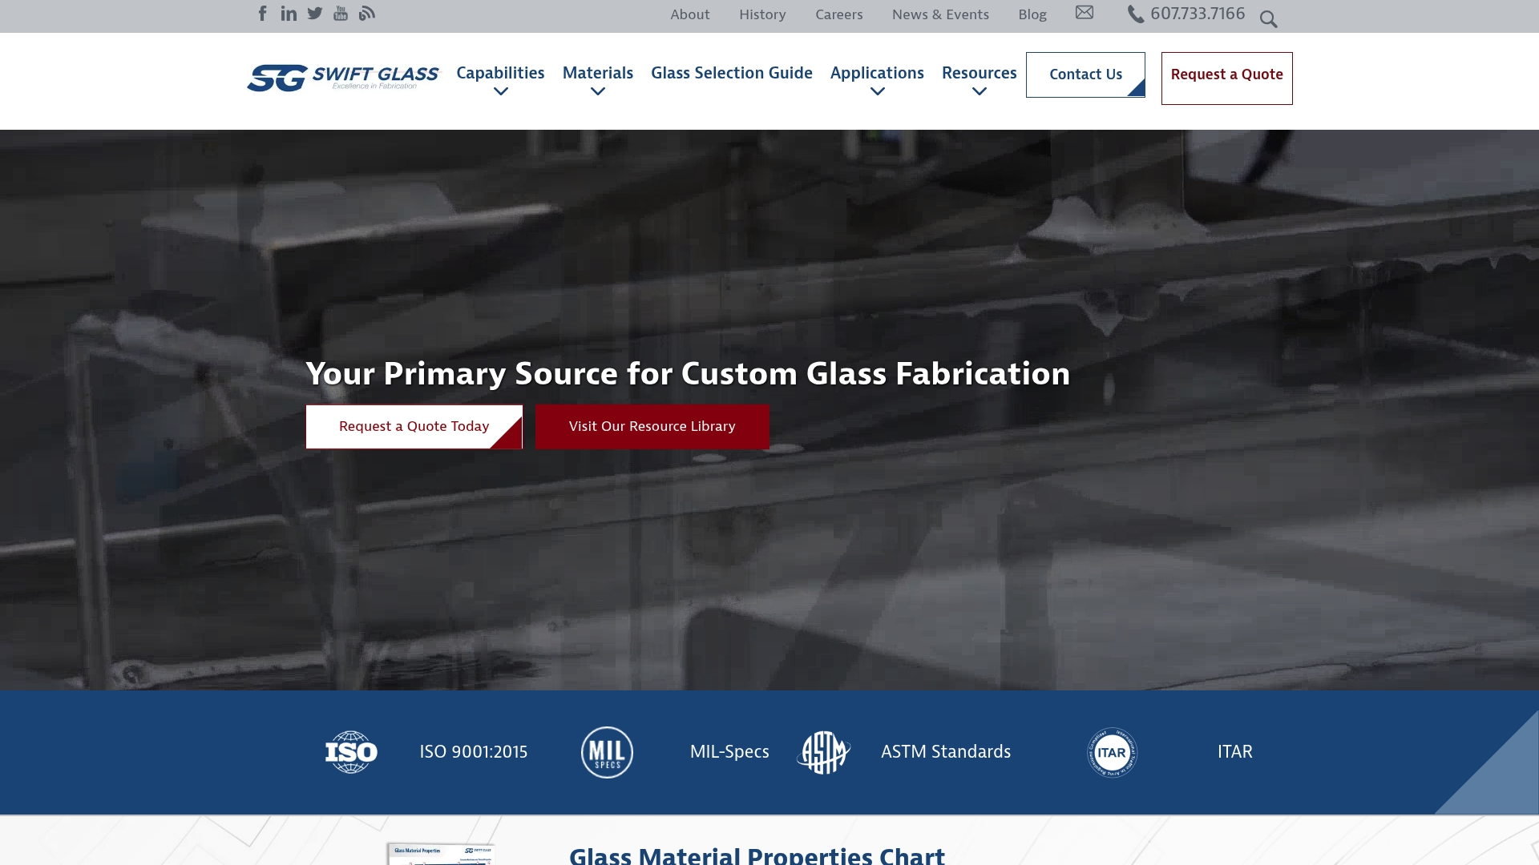Select the ITAR text label
This screenshot has height=865, width=1539.
coord(1234,752)
